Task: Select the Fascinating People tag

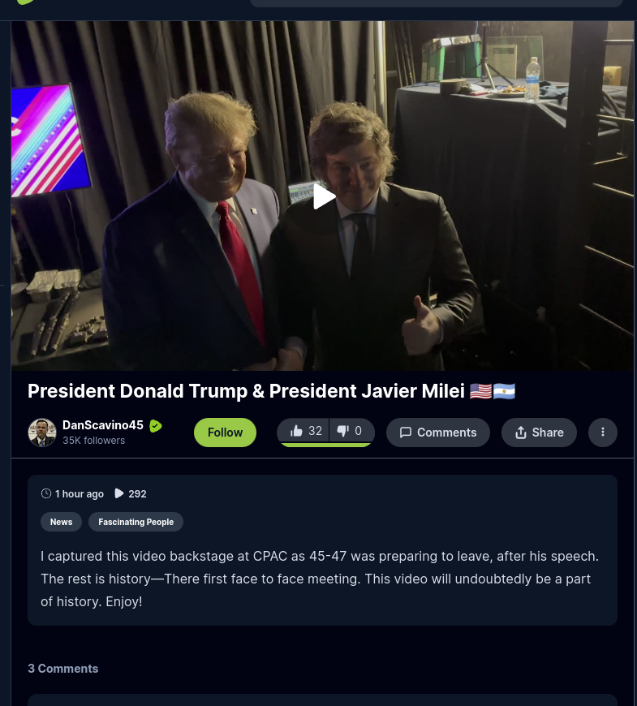Action: 136,522
